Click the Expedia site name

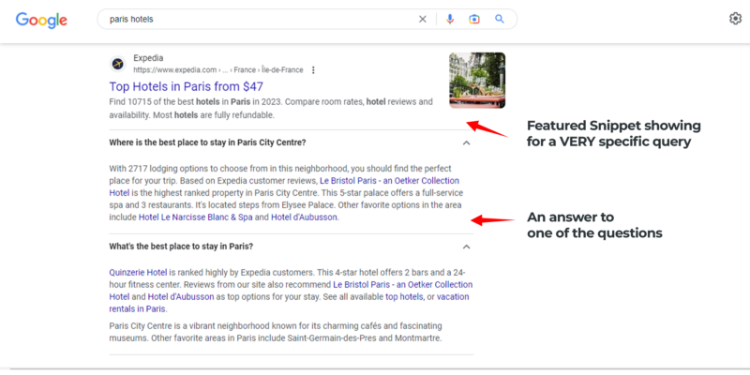pos(148,57)
